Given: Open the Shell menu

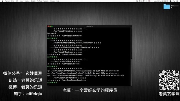Looking at the screenshot, I should tap(13, 1).
